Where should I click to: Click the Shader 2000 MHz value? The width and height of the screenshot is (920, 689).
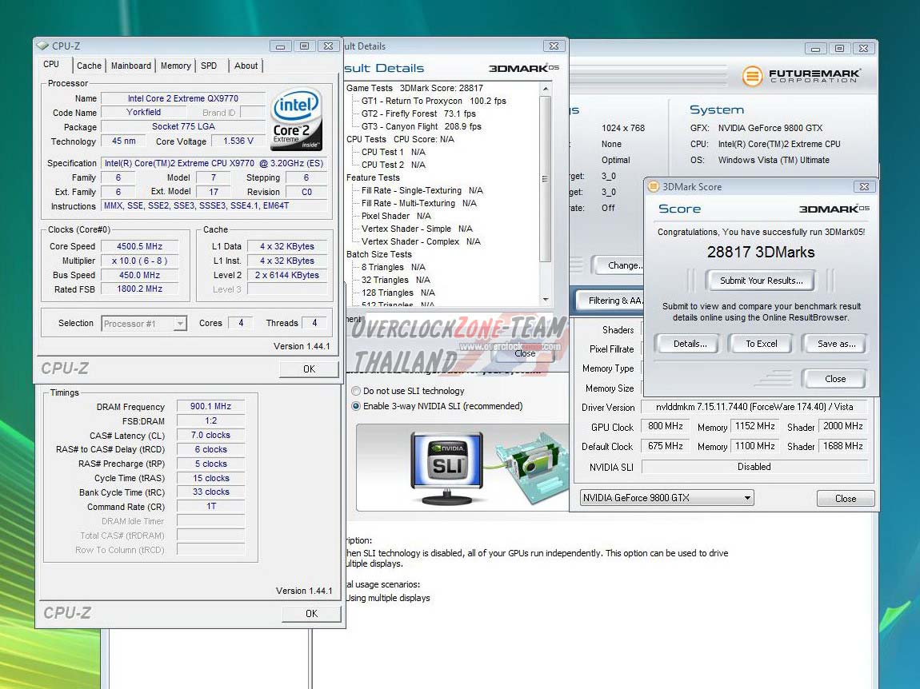point(842,426)
